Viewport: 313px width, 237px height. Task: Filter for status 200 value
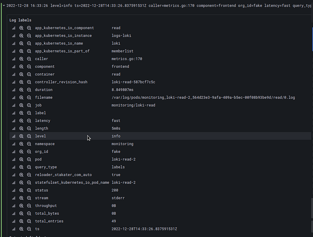point(22,190)
